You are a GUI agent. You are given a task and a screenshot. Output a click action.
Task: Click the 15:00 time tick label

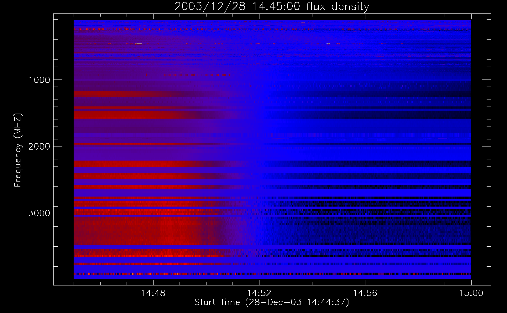click(471, 293)
